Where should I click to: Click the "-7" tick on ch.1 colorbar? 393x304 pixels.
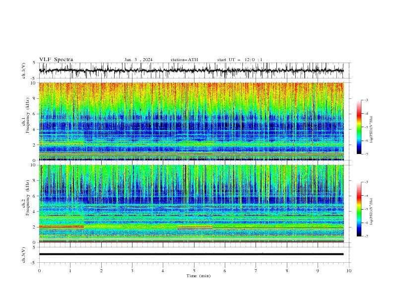point(366,154)
